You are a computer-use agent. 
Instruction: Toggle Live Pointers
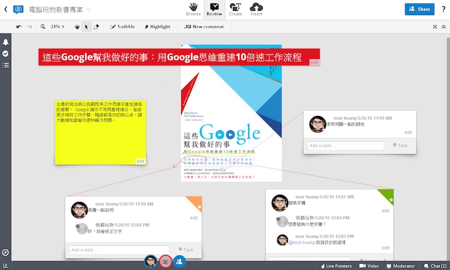pyautogui.click(x=336, y=266)
